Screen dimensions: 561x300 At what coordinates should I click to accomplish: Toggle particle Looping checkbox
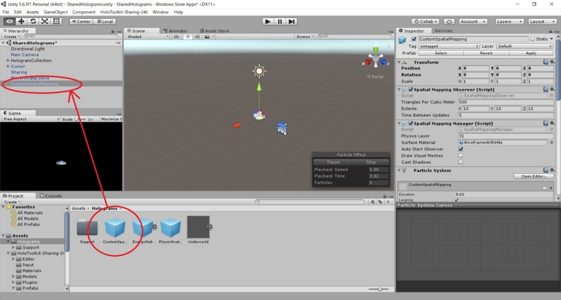pos(456,200)
